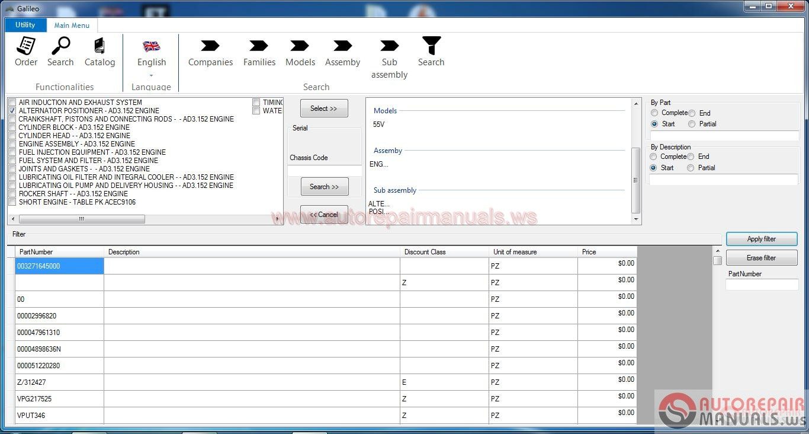Switch to the Main Menu tab

point(72,25)
